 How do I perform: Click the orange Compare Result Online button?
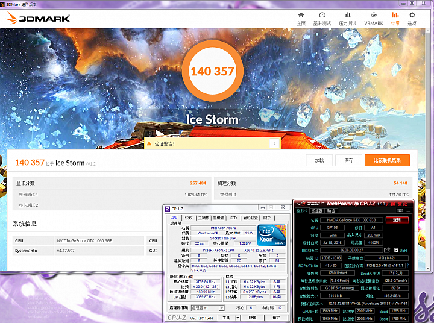(x=387, y=160)
